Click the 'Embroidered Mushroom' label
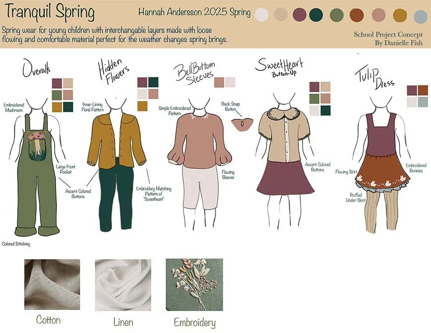 (14, 108)
